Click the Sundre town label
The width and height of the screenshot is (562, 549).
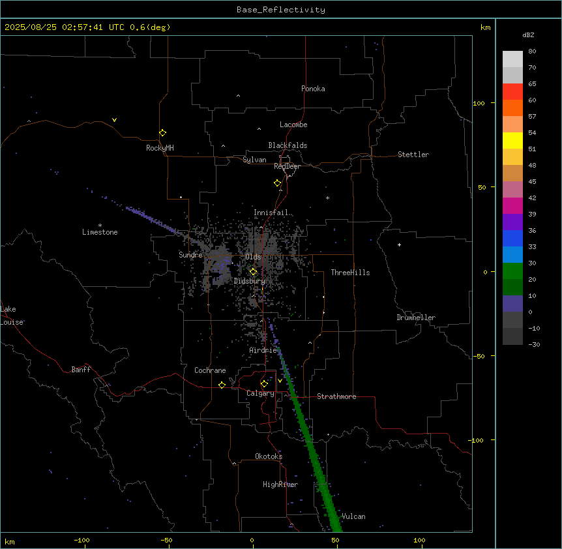pos(190,255)
